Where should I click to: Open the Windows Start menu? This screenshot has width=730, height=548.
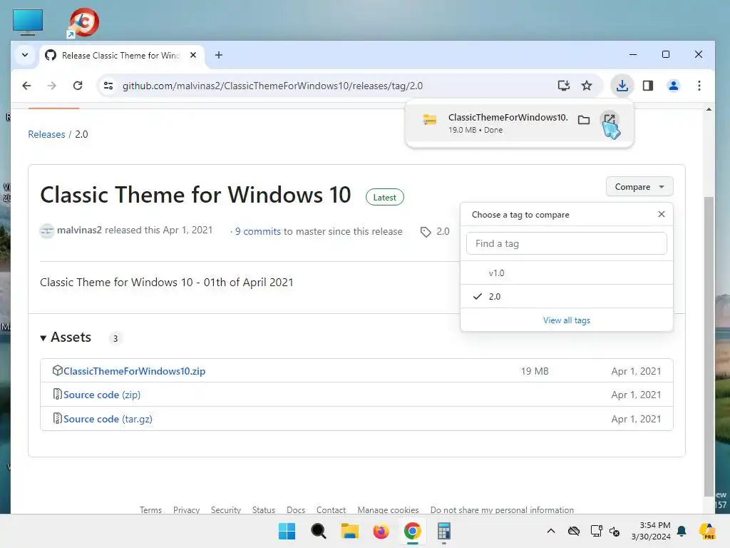click(287, 531)
